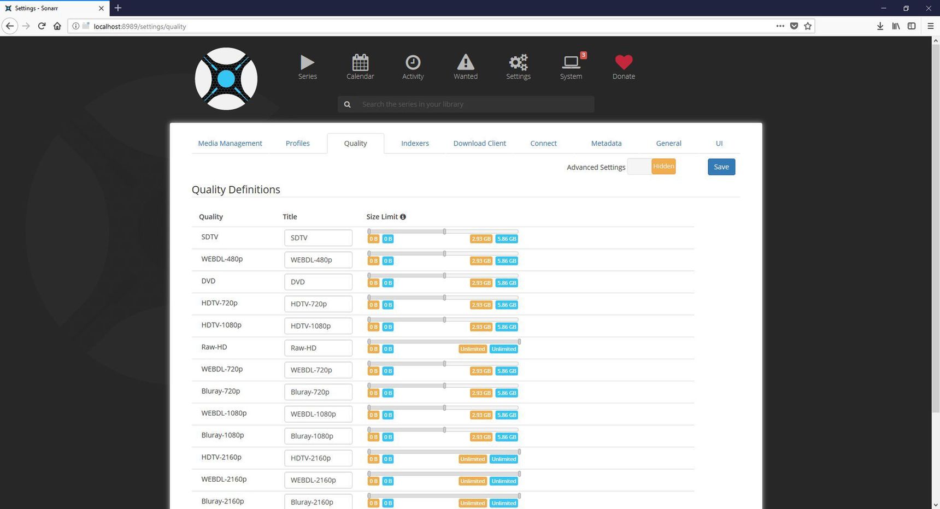Switch to Metadata tab
The width and height of the screenshot is (940, 509).
point(606,143)
